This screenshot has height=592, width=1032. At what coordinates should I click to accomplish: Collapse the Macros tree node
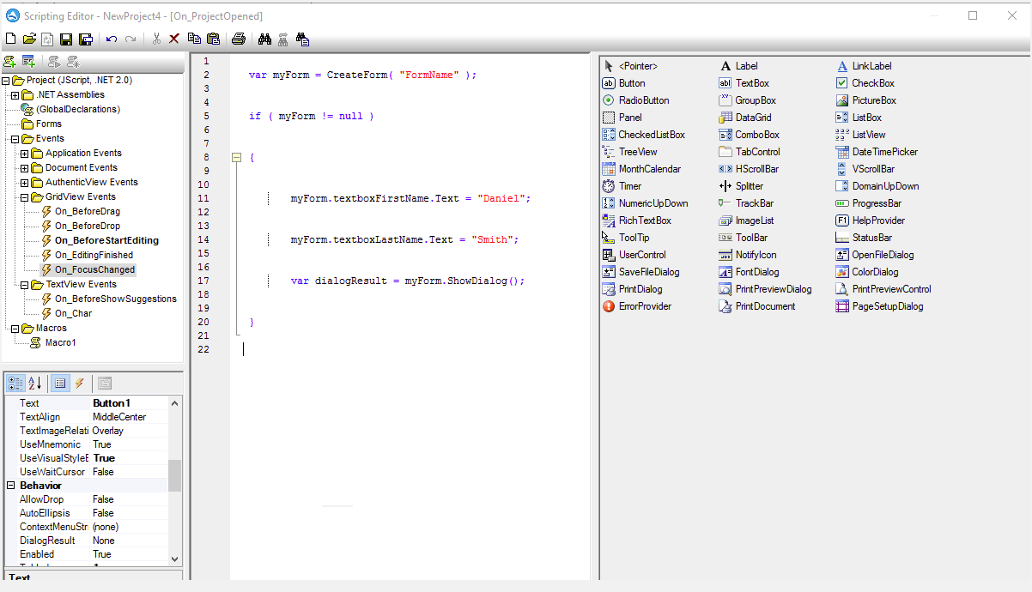pos(15,329)
